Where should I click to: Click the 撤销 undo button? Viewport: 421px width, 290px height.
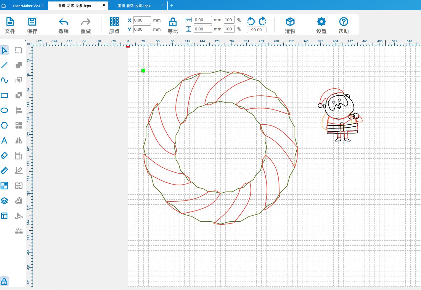pyautogui.click(x=64, y=25)
